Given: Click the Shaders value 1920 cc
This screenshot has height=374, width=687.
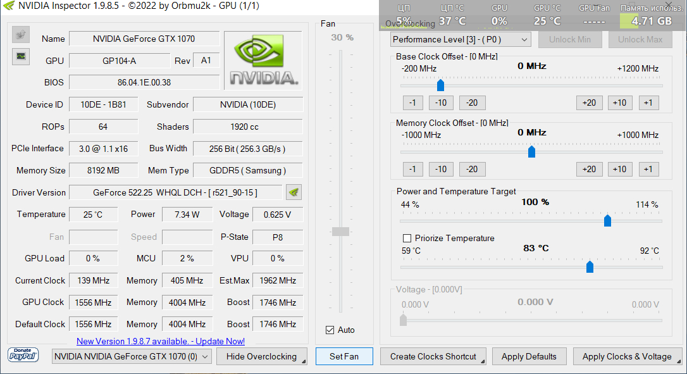Looking at the screenshot, I should [247, 127].
